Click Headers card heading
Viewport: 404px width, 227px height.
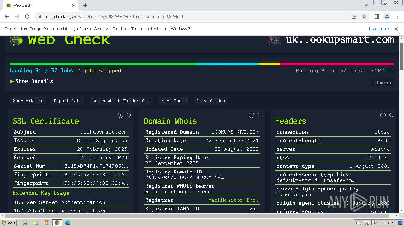[x=290, y=121]
